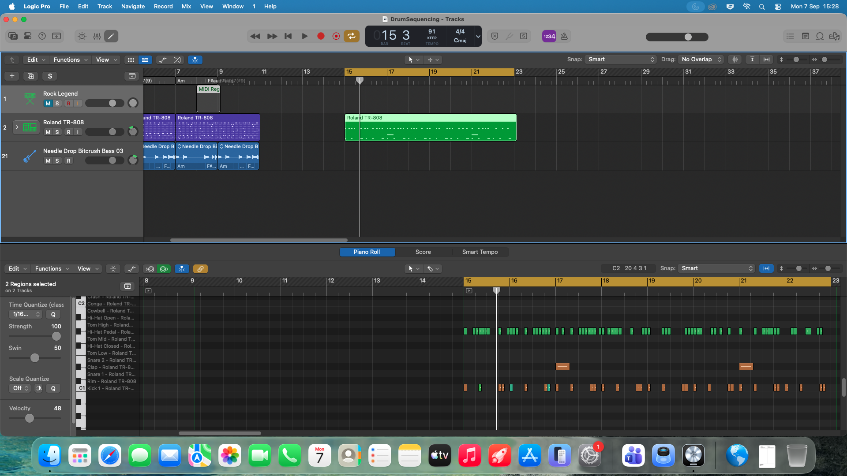Toggle the Editors pencil button

111,36
